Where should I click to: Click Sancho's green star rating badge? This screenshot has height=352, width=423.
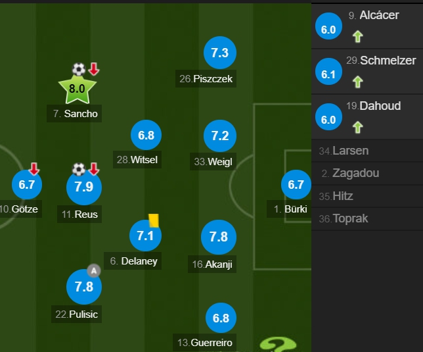pos(78,88)
